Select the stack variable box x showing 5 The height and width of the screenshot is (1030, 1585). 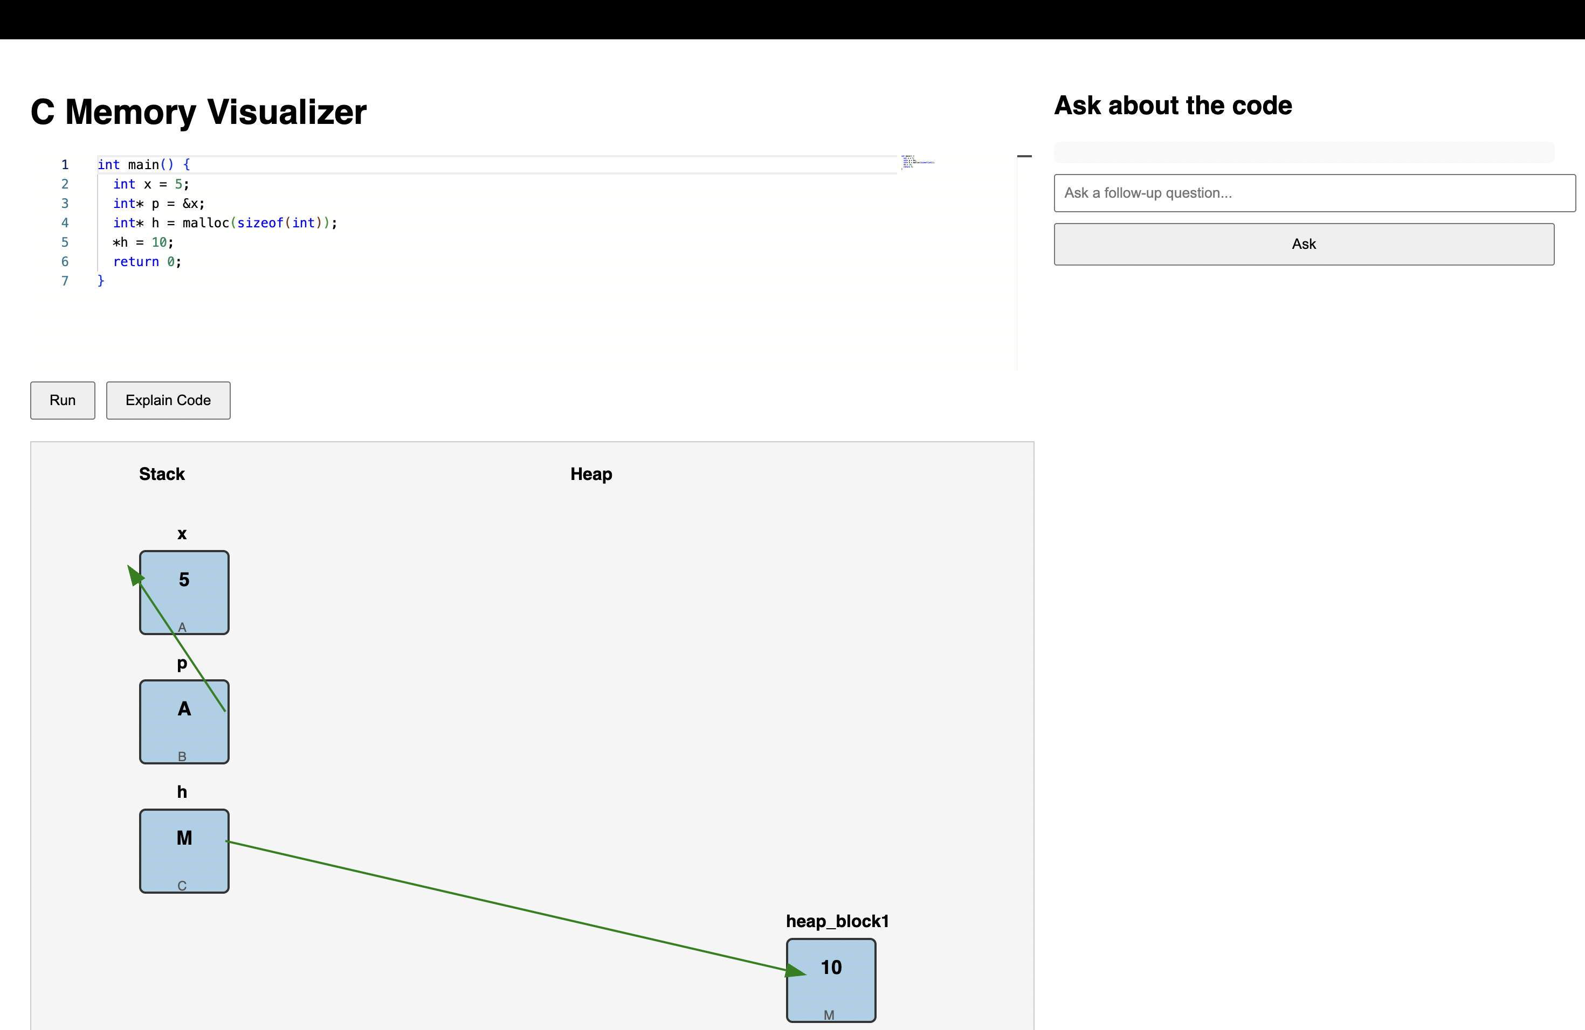[x=184, y=592]
